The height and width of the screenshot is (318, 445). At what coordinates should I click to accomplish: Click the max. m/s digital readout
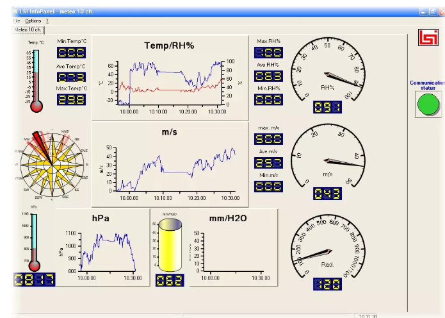pos(268,139)
